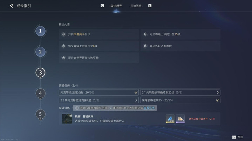This screenshot has height=141, width=252.
Task: Open the locked stage 4 node
Action: [x=40, y=93]
